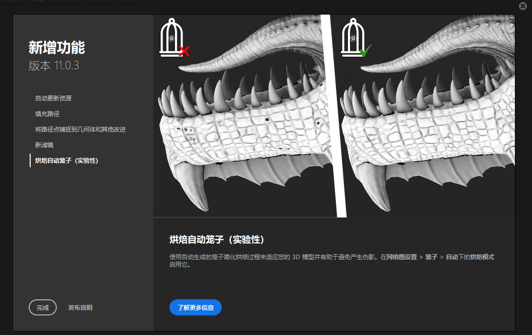Image resolution: width=532 pixels, height=335 pixels.
Task: Click the blue 了解更多信息 button
Action: point(195,307)
